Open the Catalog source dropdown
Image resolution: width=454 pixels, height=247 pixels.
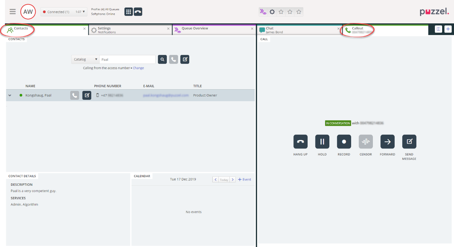pyautogui.click(x=85, y=59)
